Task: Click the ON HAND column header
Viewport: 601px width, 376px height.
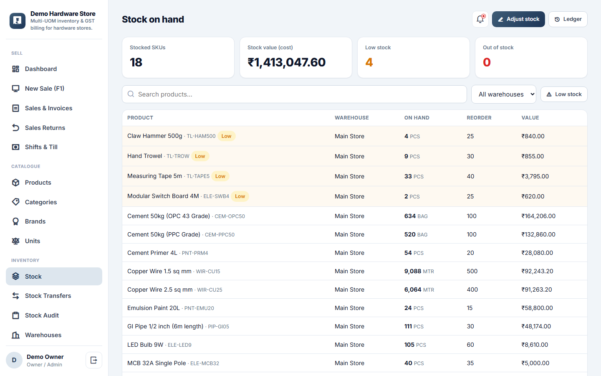Action: click(x=417, y=118)
